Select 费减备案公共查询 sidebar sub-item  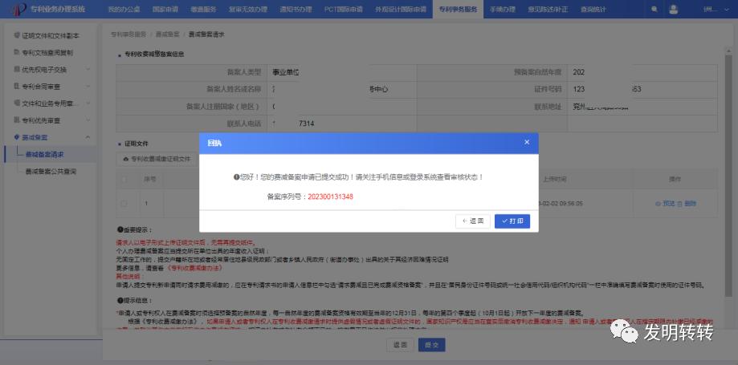tap(51, 171)
